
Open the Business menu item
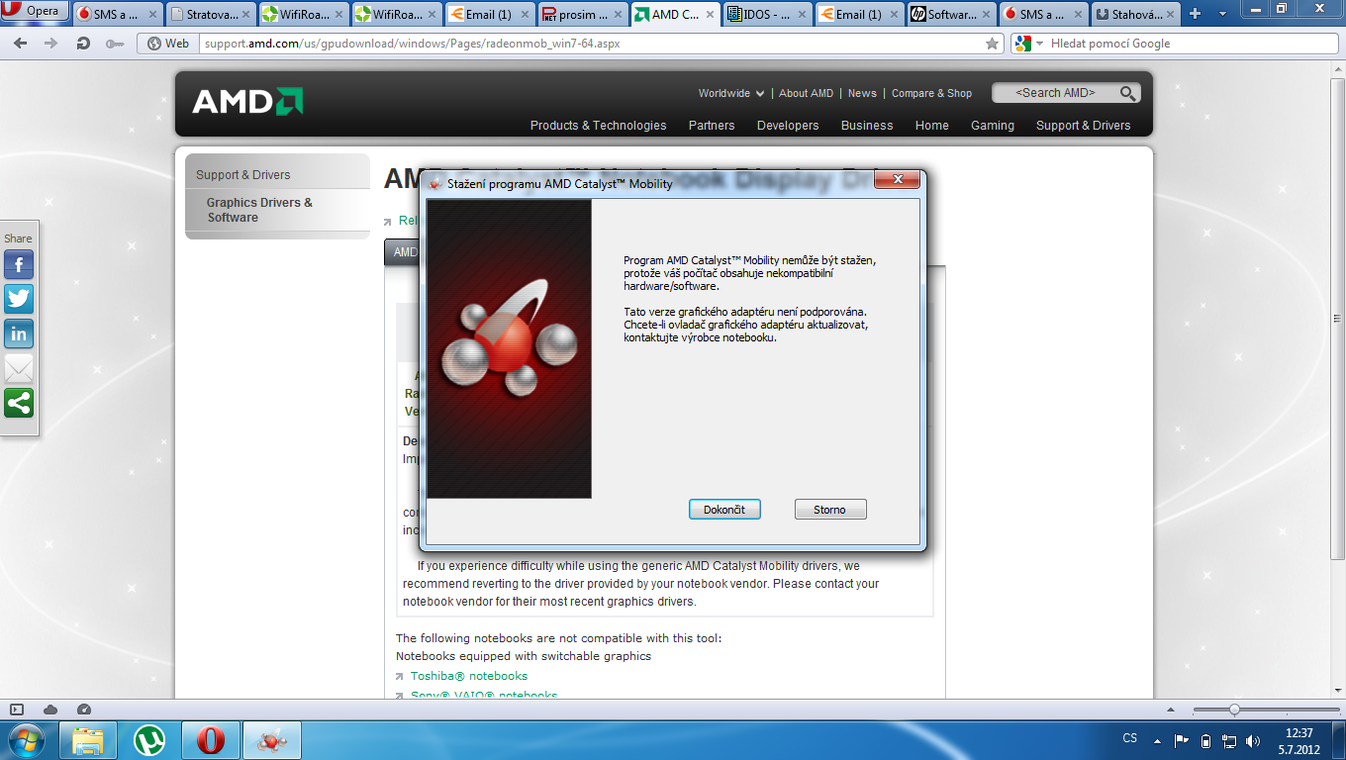(867, 126)
